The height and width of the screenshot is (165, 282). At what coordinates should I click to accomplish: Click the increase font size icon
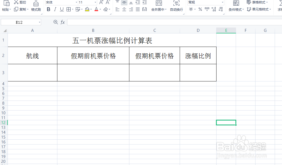coord(101,3)
